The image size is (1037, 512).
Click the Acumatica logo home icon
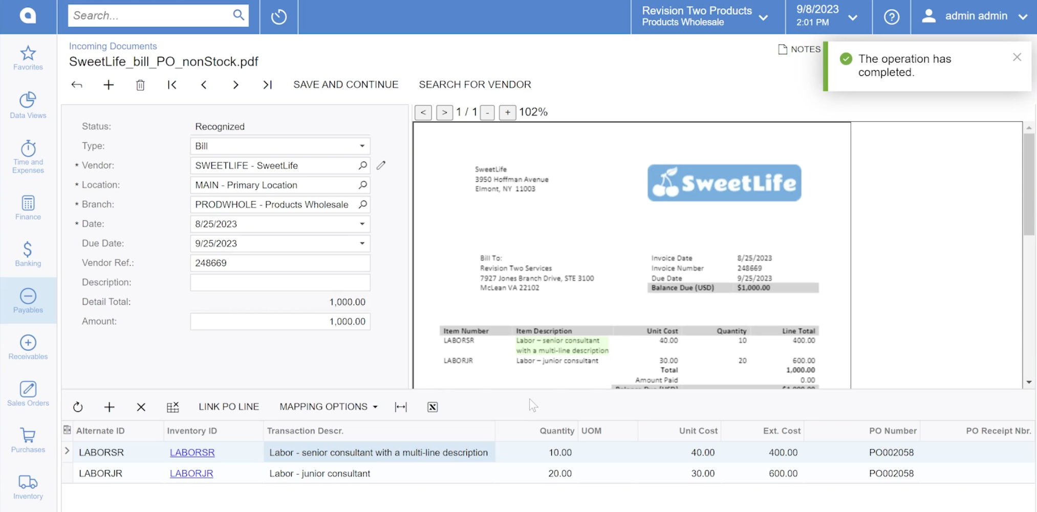[x=28, y=16]
